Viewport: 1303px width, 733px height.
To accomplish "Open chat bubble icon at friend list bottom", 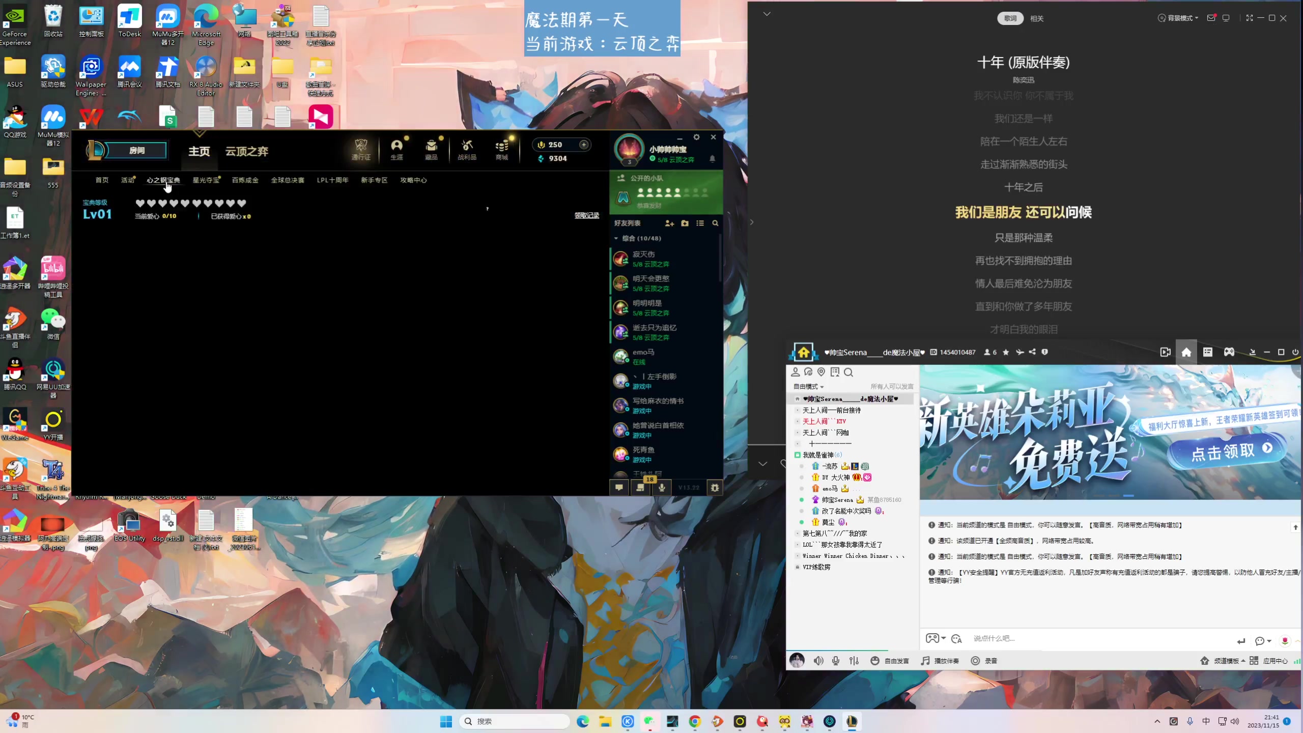I will click(619, 487).
